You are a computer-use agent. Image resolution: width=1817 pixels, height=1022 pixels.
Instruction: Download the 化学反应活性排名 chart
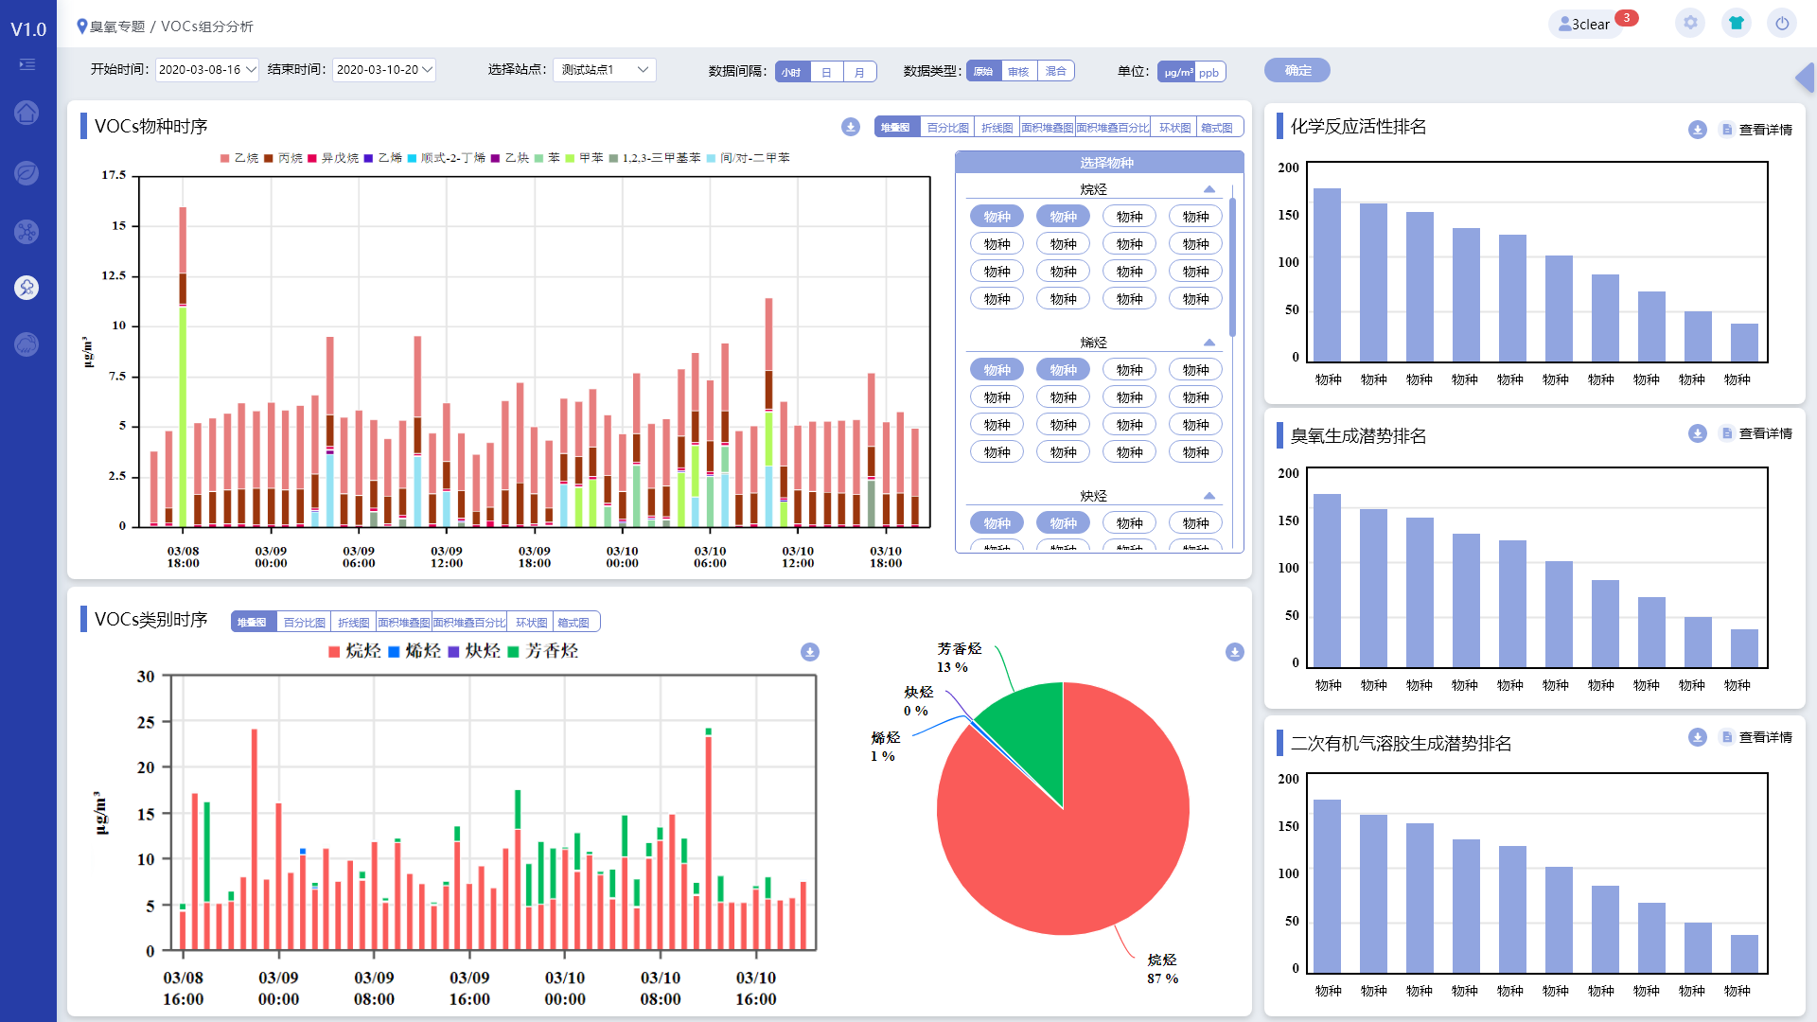pos(1698,130)
